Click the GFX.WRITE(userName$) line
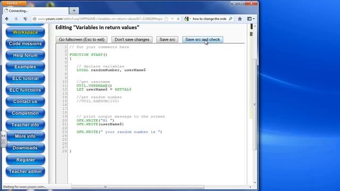Image resolution: width=340 pixels, height=191 pixels. (100, 124)
